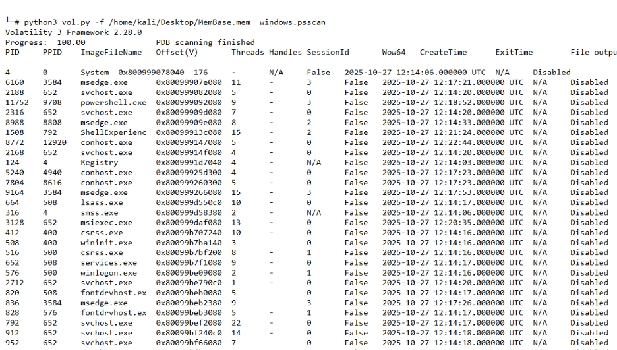Image resolution: width=617 pixels, height=350 pixels.
Task: Click 'Registry' process name
Action: 99,162
